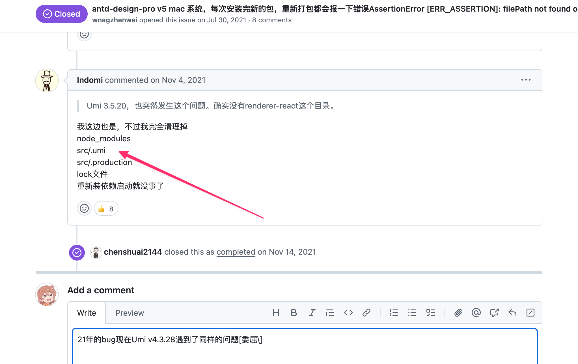Switch to the Preview tab
578x364 pixels.
130,313
